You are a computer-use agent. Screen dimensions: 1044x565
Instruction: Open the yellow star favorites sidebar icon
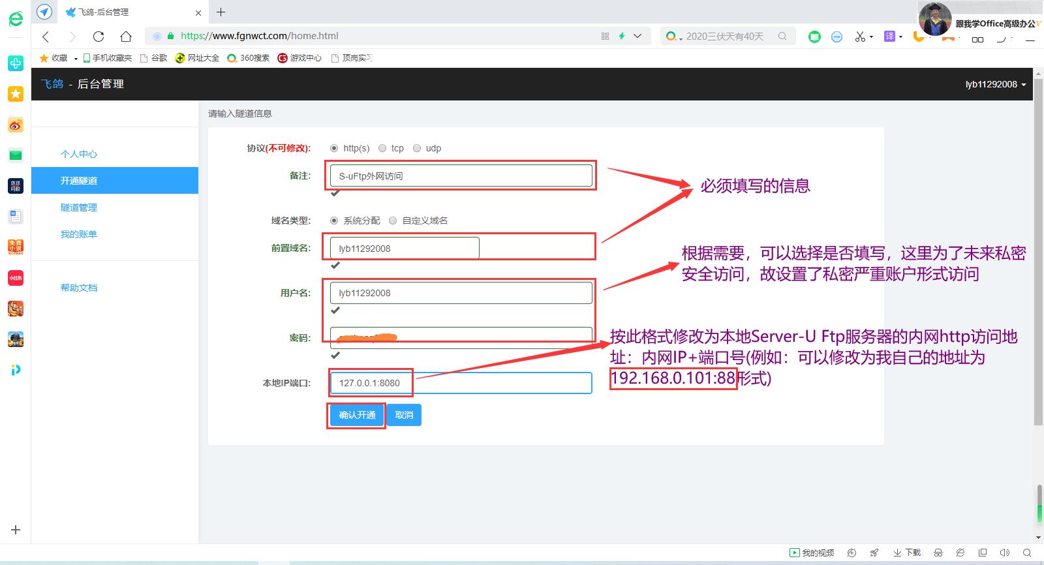tap(16, 94)
